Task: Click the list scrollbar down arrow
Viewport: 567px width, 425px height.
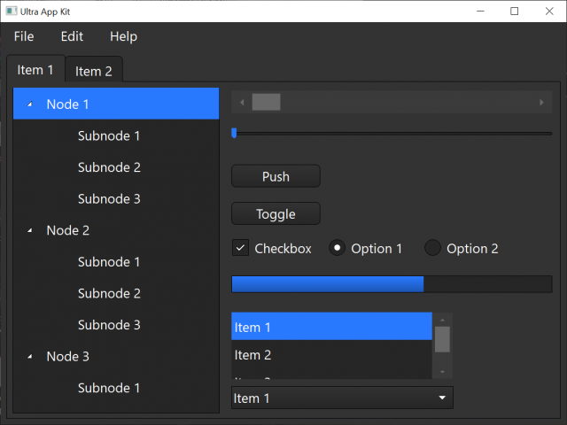Action: 442,372
